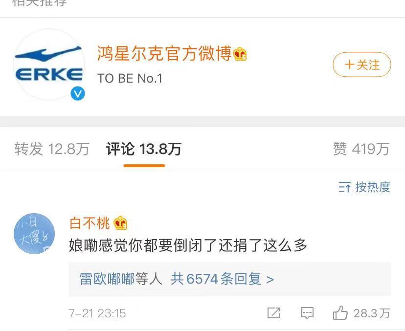
Task: Open the 按热度 sorting dropdown
Action: (x=373, y=187)
